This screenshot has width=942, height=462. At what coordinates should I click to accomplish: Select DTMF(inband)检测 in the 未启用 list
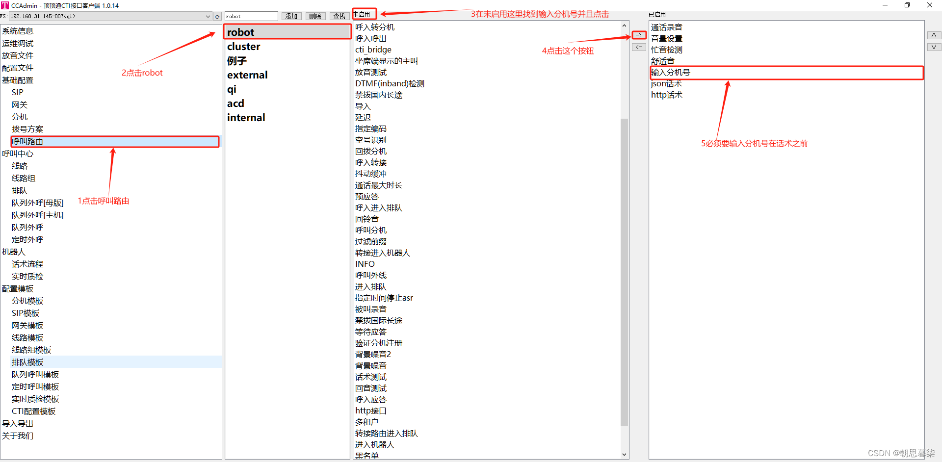coord(390,84)
